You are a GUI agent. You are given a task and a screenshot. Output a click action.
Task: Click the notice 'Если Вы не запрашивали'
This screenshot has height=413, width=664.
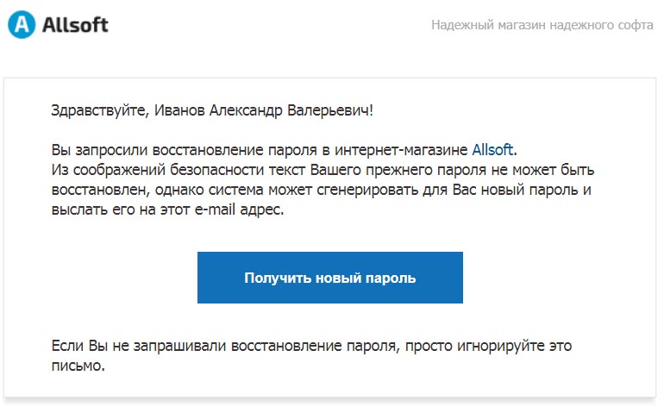[x=139, y=346]
